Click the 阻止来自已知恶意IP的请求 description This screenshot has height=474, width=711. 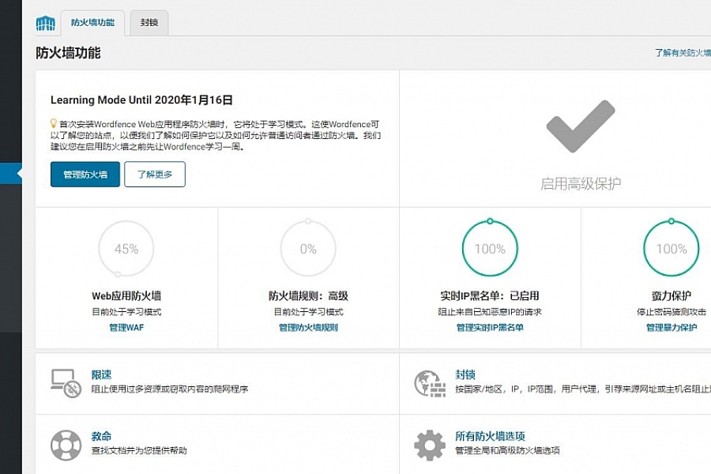pyautogui.click(x=490, y=312)
